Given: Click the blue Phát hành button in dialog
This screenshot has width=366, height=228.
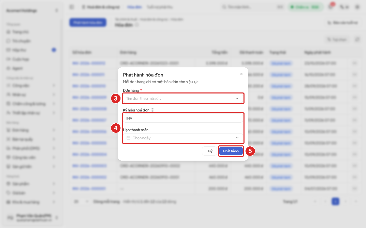Looking at the screenshot, I should [x=231, y=151].
